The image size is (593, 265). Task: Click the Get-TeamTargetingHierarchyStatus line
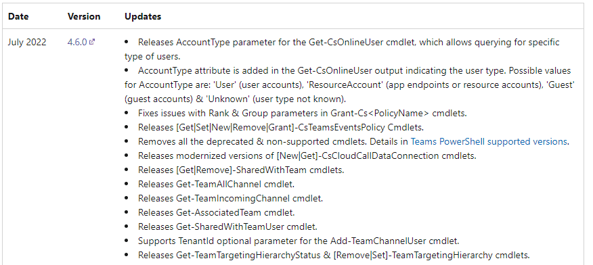pos(334,255)
